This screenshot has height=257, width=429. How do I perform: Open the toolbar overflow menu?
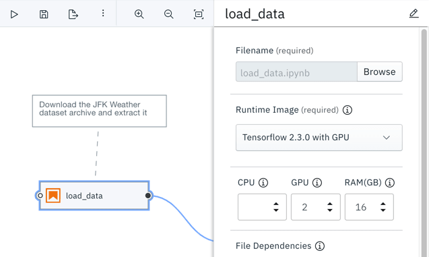point(103,13)
